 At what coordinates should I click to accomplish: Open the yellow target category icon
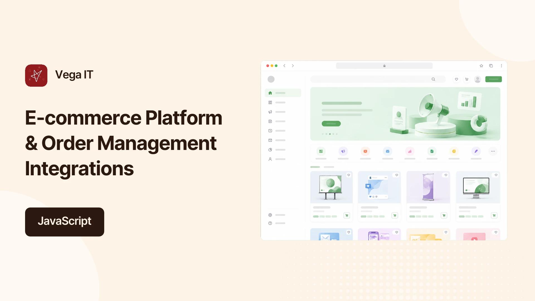click(454, 151)
